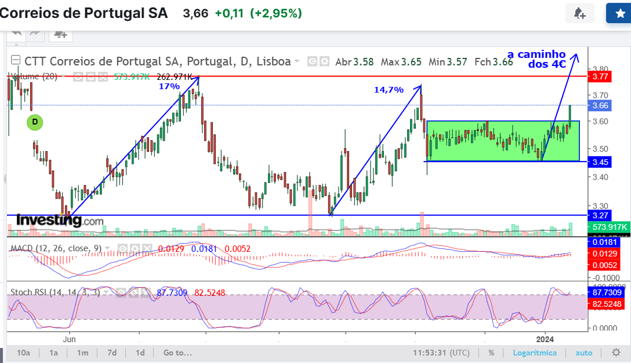Hide the MACD indicator with eye icon

122,249
